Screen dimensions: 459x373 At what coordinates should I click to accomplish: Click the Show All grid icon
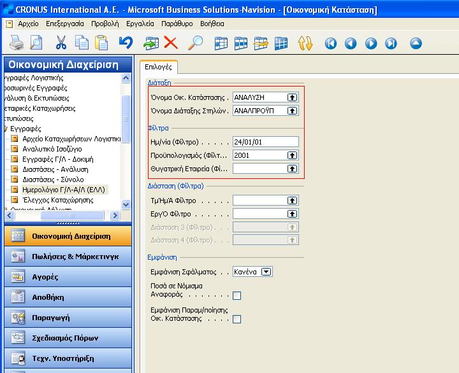coord(281,43)
